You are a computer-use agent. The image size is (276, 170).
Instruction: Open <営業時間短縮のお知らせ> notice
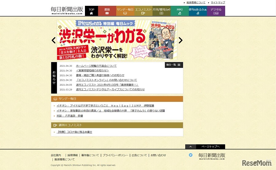tap(92, 71)
